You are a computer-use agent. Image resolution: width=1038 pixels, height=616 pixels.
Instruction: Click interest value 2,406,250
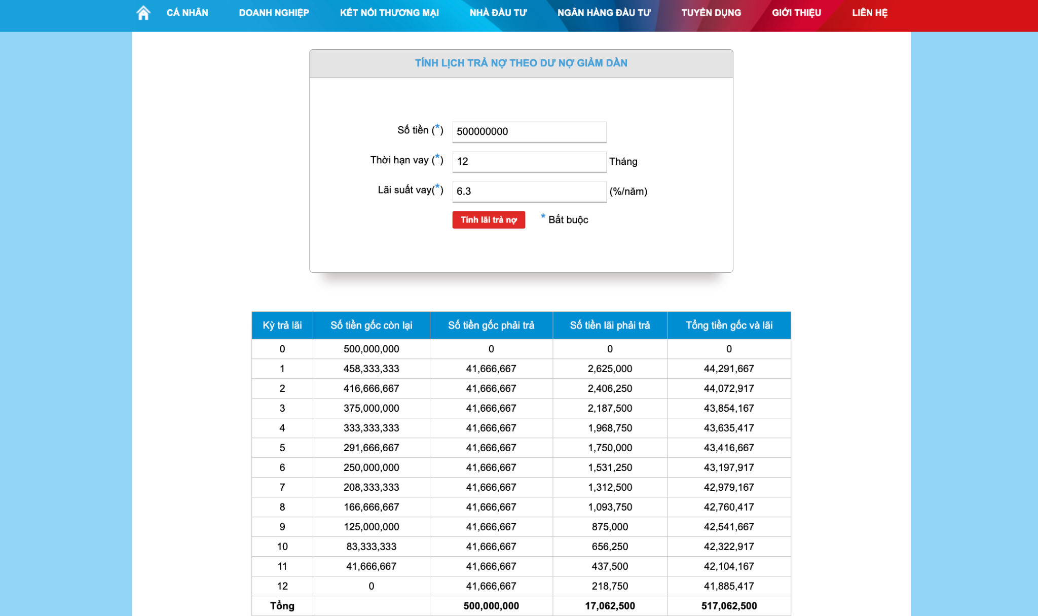pyautogui.click(x=610, y=388)
